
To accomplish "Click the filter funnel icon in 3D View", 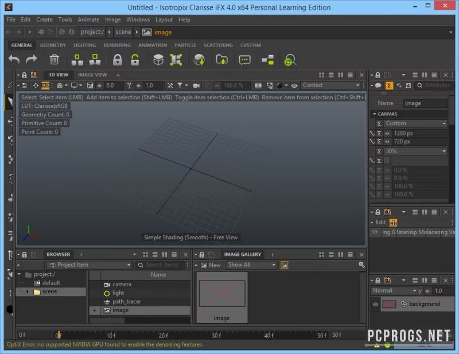I will click(x=180, y=85).
